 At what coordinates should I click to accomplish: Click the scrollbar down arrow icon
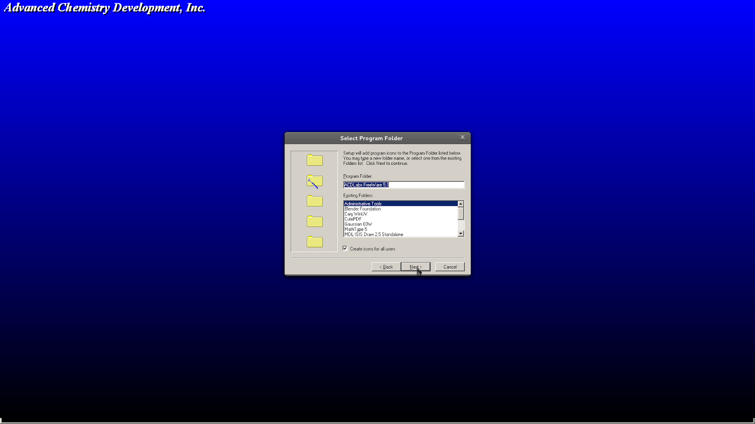click(x=461, y=234)
